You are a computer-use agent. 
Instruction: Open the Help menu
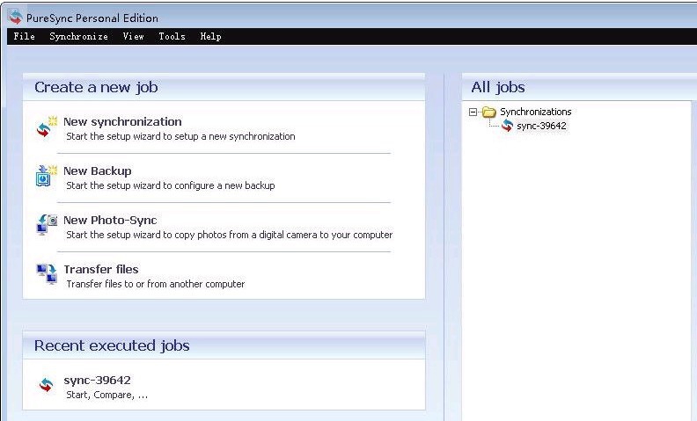point(210,36)
